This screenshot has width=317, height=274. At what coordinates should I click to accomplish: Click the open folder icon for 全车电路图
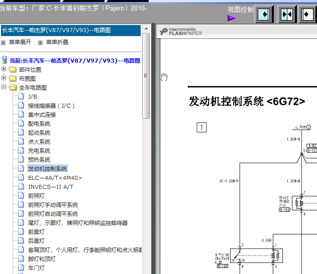13,87
